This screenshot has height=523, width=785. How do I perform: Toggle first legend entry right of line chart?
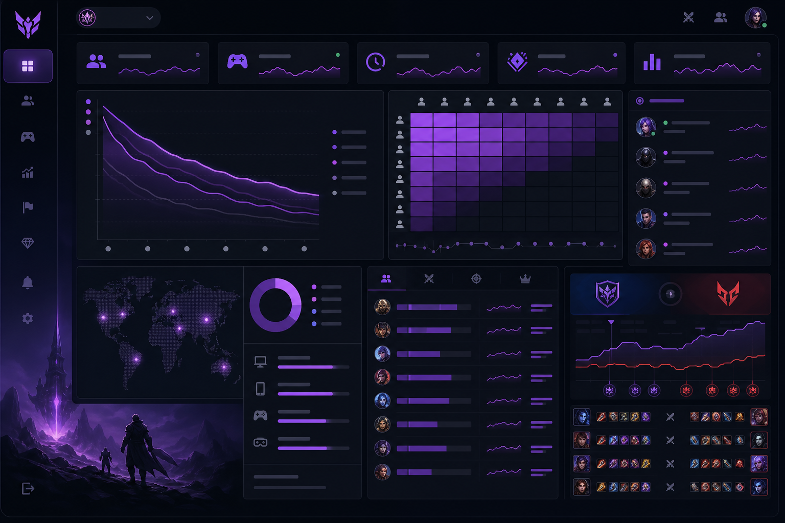point(350,132)
